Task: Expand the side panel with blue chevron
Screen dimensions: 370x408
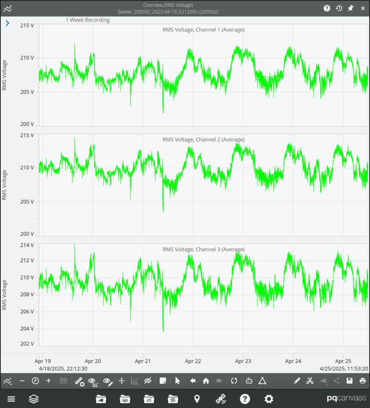Action: 7,24
